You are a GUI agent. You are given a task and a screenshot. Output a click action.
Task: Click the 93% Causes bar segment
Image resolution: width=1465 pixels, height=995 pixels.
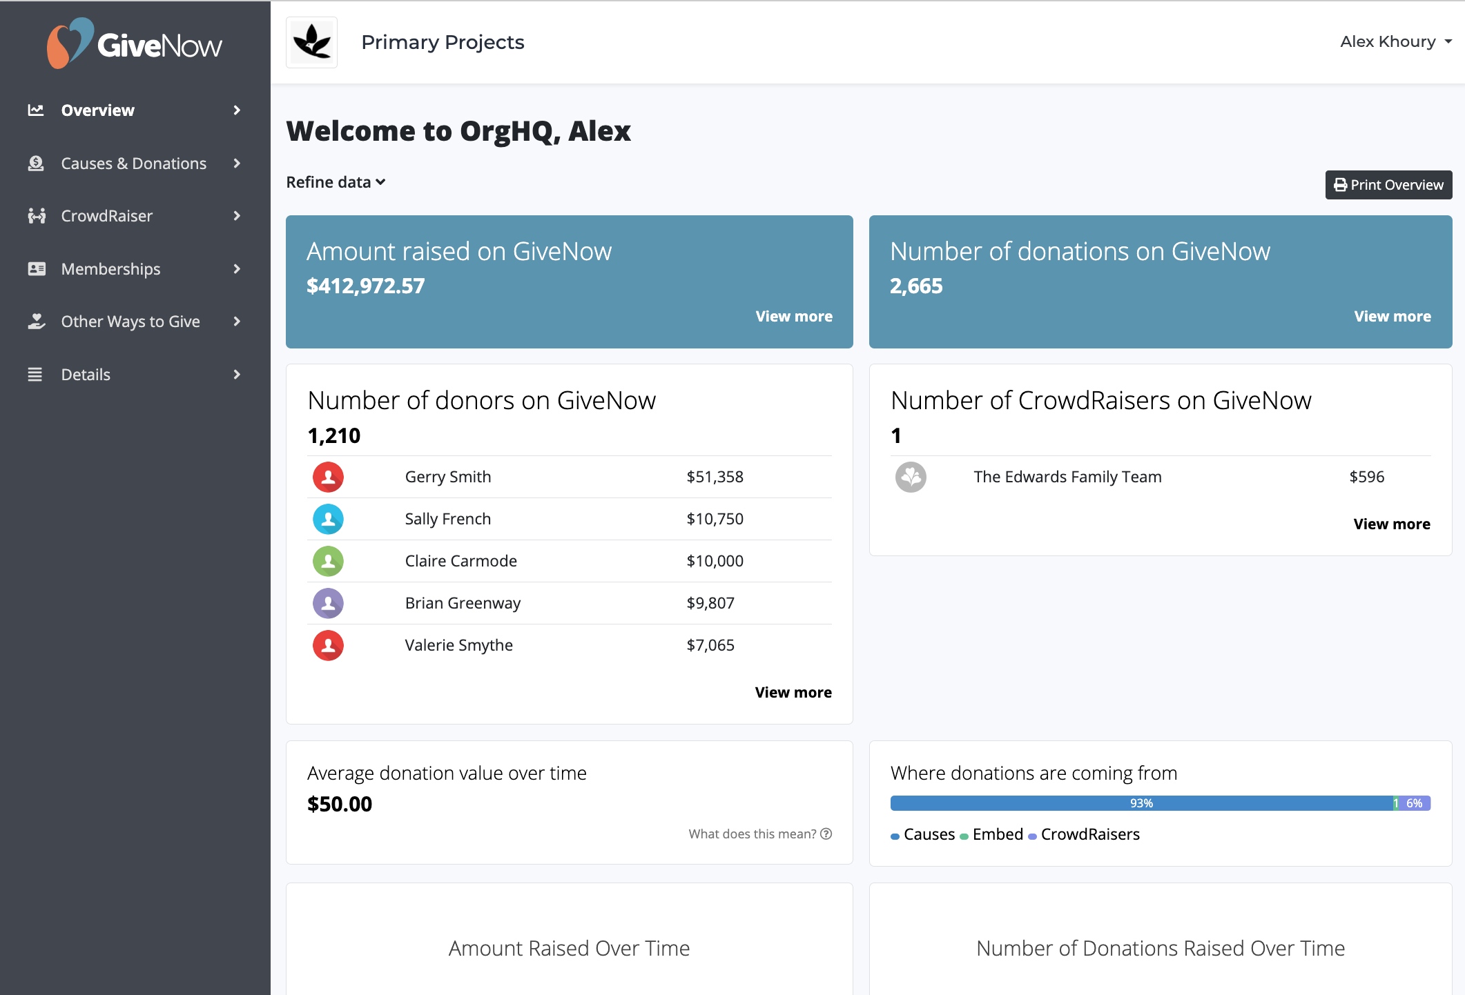pyautogui.click(x=1141, y=803)
